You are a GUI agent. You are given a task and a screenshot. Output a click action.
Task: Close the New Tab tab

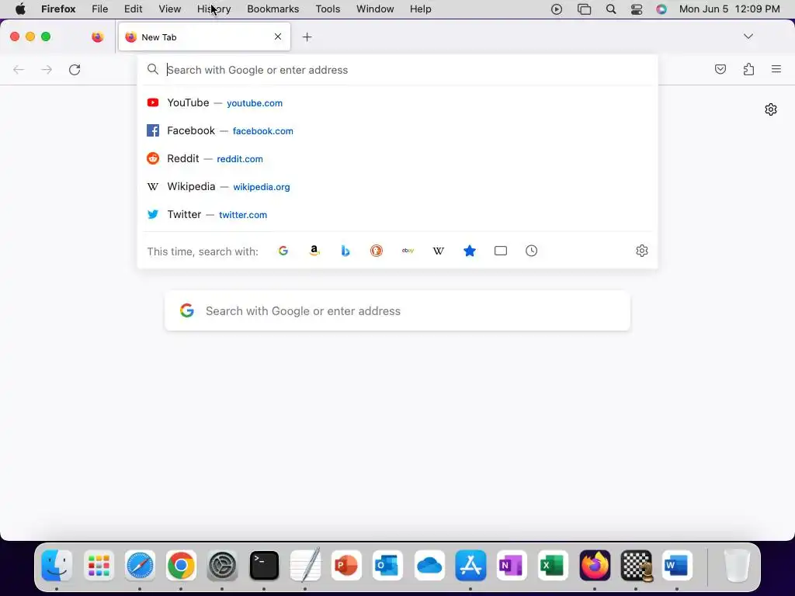click(278, 36)
